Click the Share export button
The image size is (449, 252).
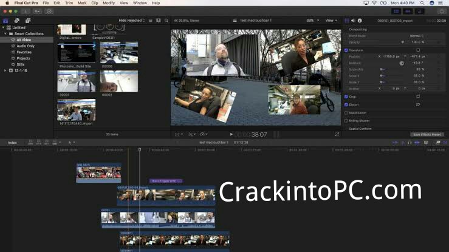pyautogui.click(x=442, y=12)
